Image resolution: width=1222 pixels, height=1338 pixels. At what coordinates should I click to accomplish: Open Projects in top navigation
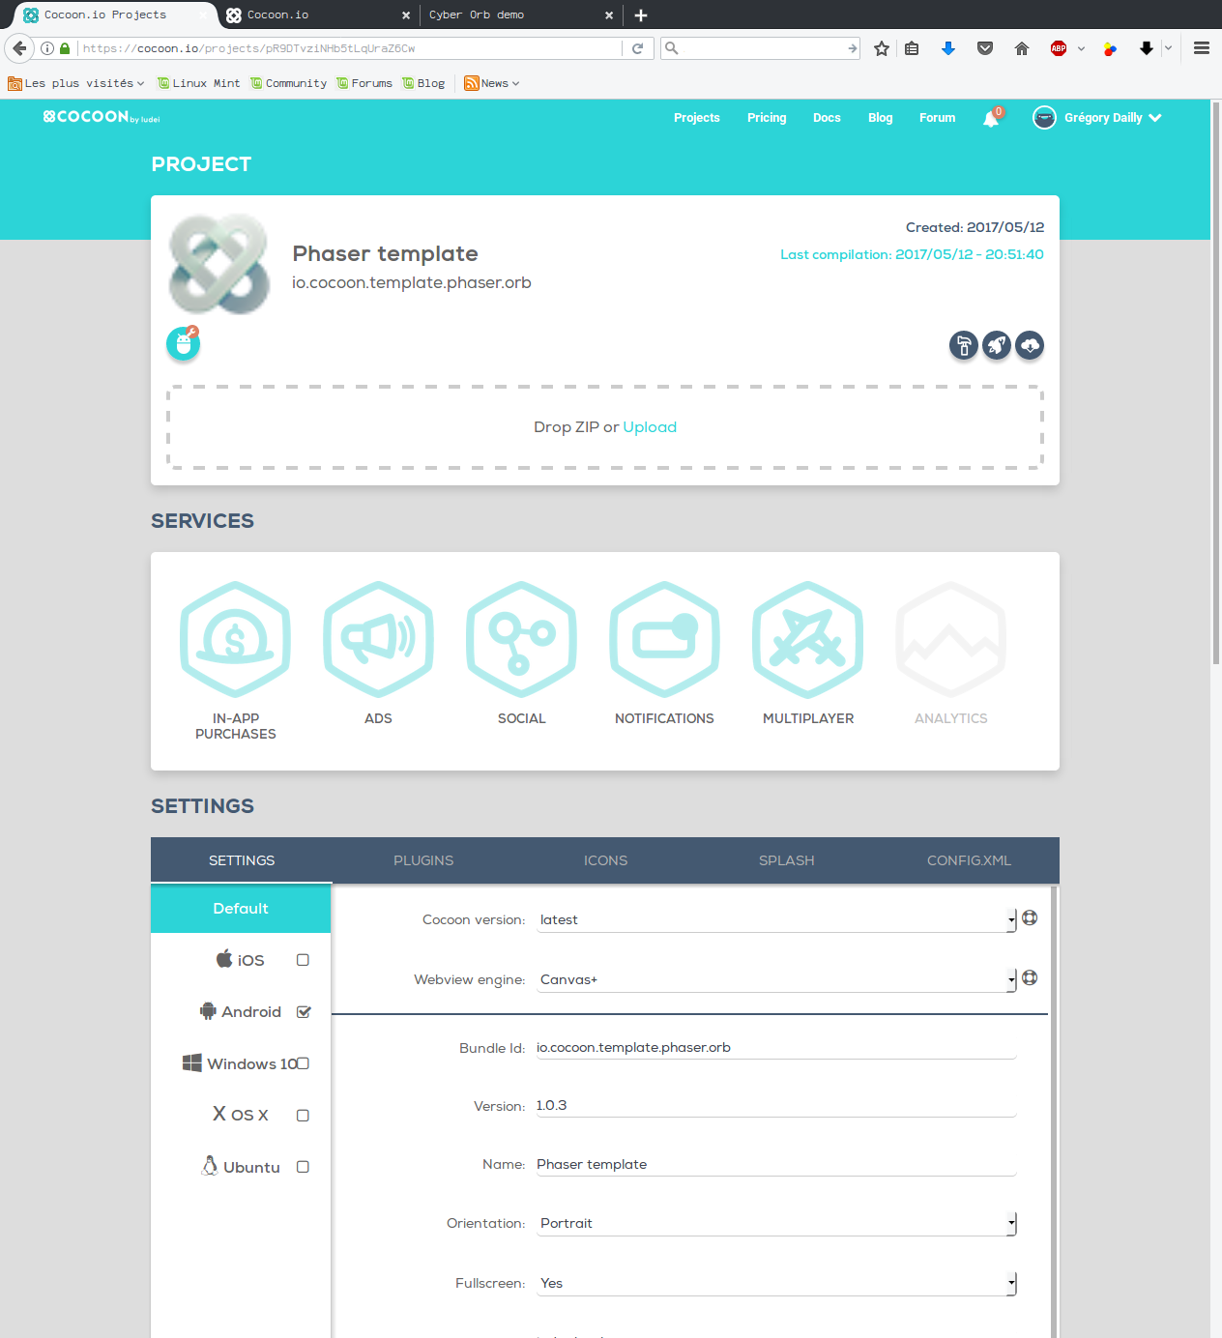[697, 118]
